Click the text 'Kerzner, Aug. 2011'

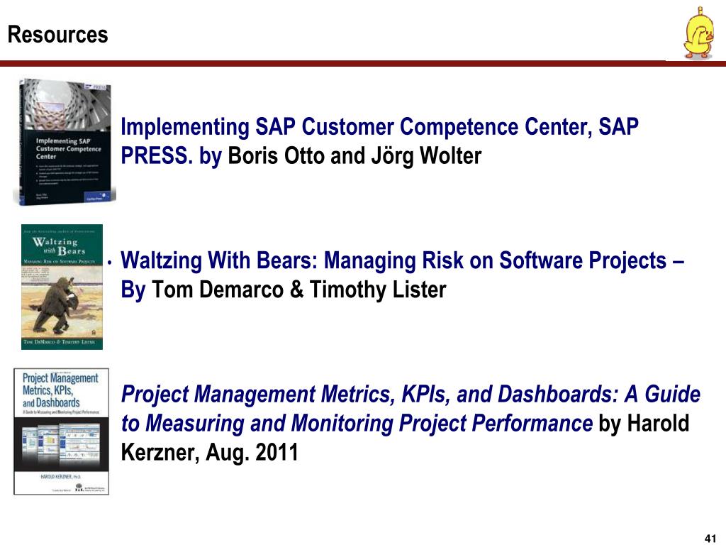point(209,452)
